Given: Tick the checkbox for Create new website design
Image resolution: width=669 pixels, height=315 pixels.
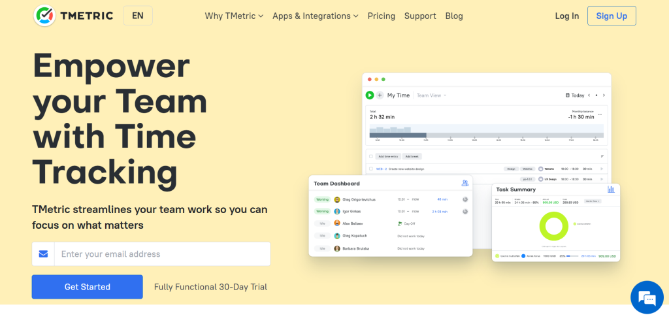Looking at the screenshot, I should point(371,169).
